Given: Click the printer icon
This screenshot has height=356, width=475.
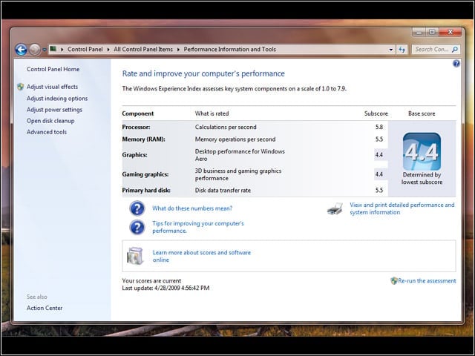Looking at the screenshot, I should (x=335, y=209).
